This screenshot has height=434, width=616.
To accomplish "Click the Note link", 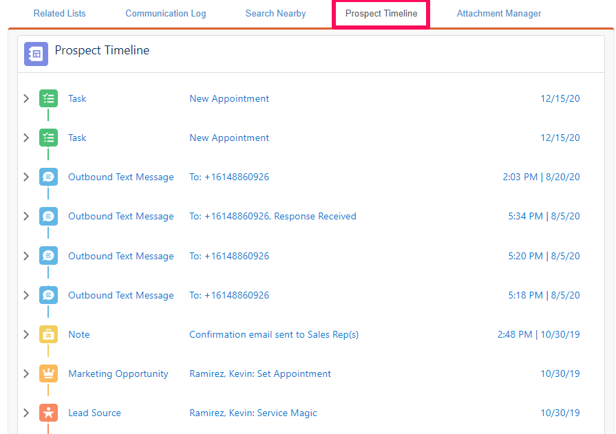I will 79,335.
